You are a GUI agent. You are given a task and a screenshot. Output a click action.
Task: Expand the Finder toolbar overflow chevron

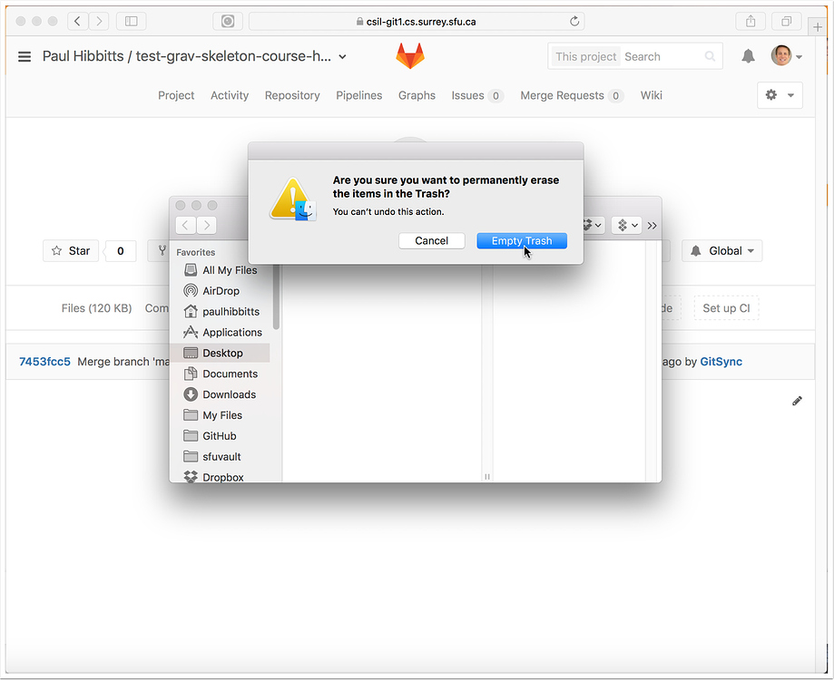(652, 225)
